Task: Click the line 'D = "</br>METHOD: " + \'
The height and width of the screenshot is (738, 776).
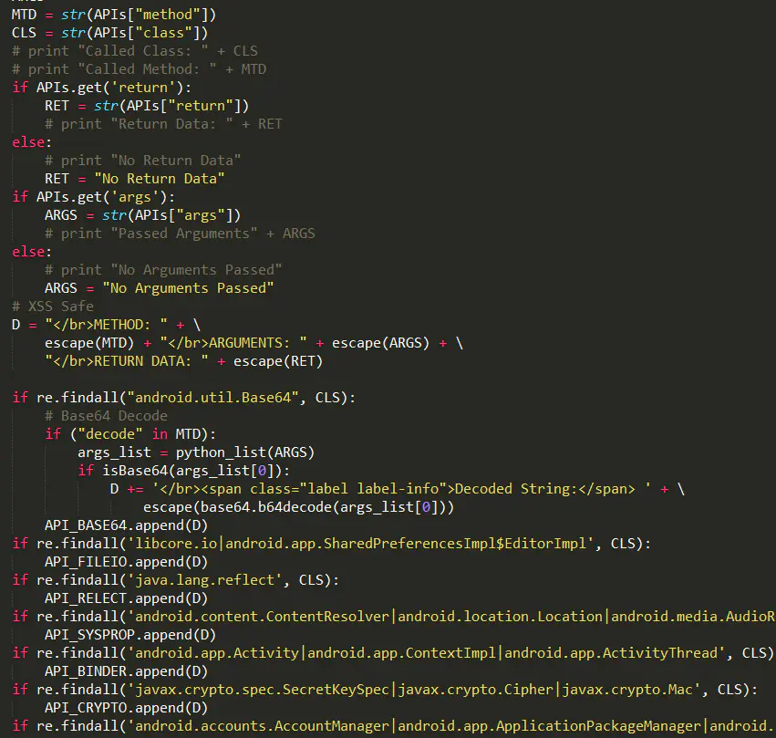Action: click(106, 325)
